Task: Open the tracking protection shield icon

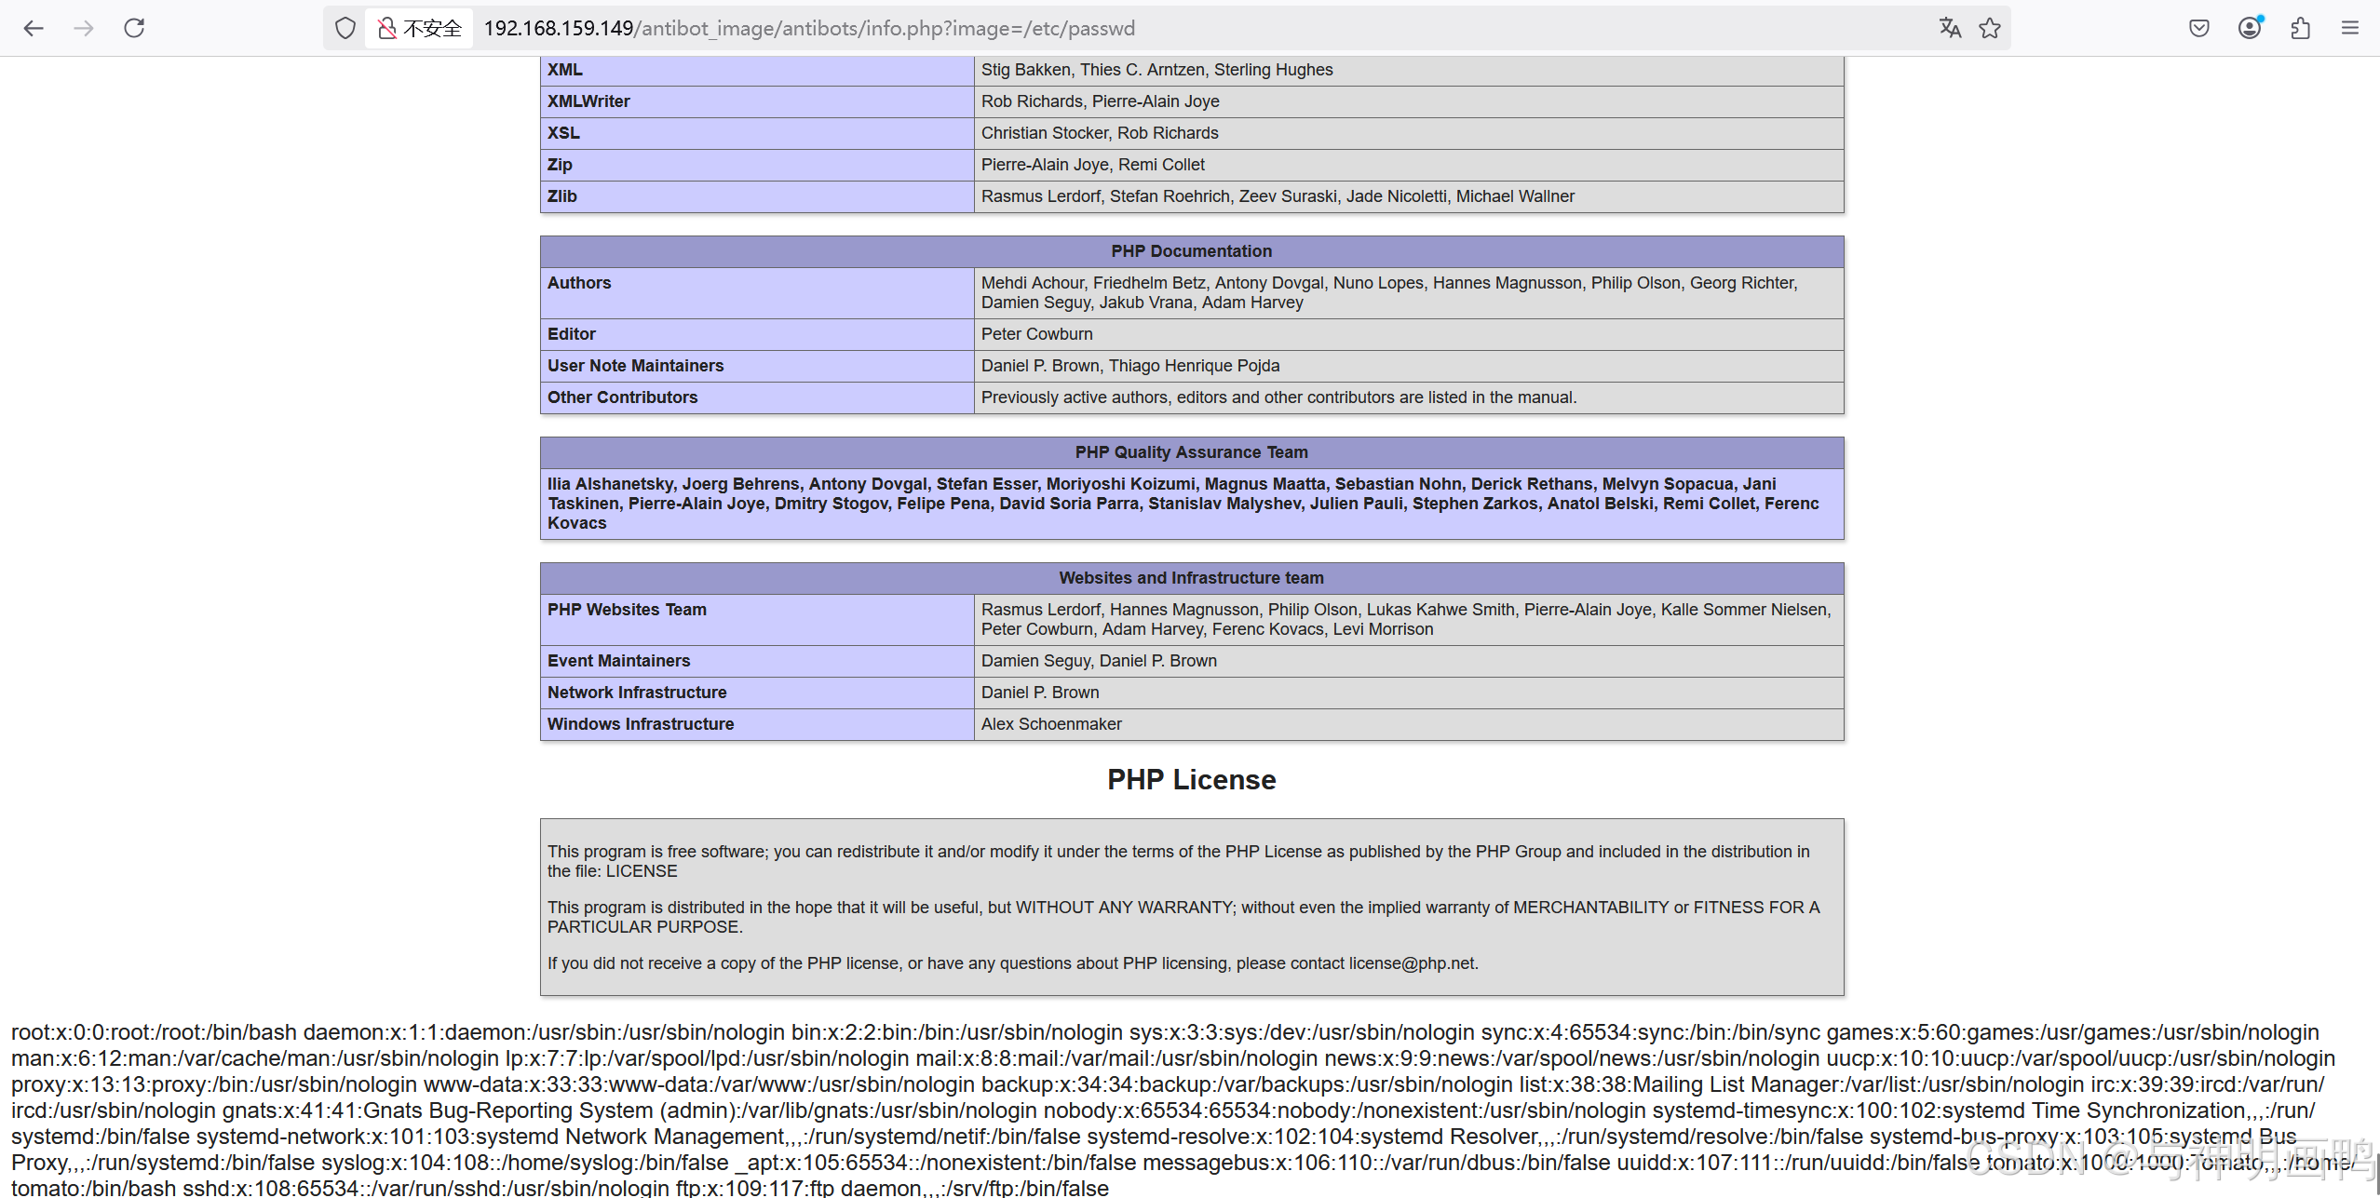Action: (345, 28)
